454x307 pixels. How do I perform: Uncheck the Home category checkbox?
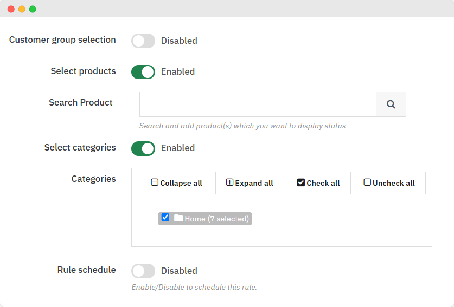click(x=165, y=218)
